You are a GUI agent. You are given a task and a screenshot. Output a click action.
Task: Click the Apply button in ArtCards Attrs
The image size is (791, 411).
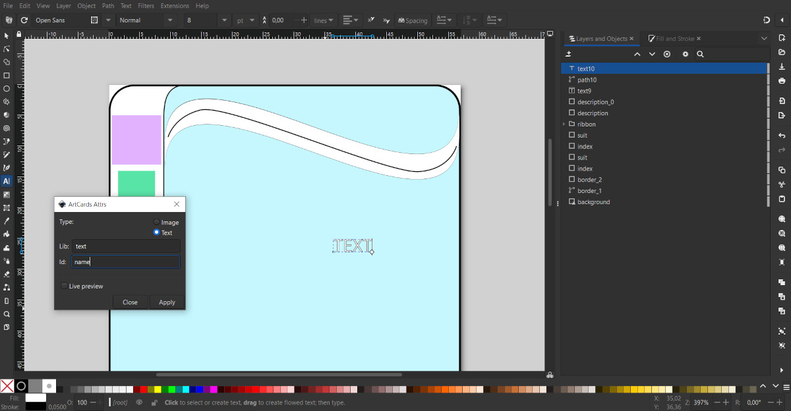point(167,302)
